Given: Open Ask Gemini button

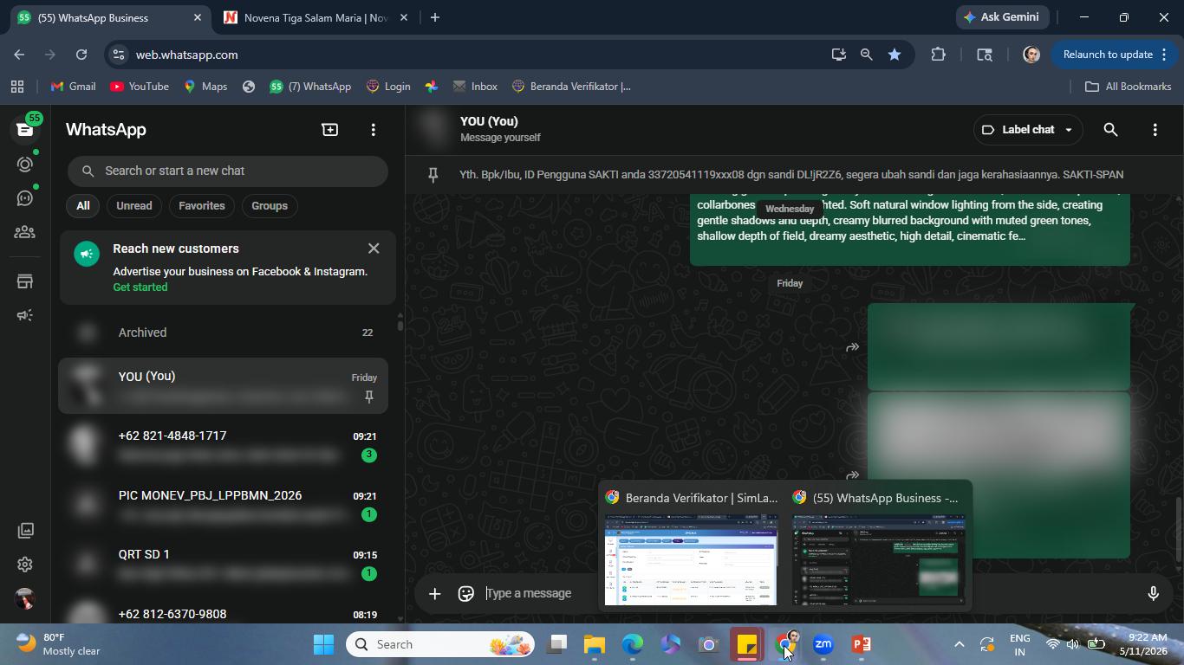Looking at the screenshot, I should [1003, 17].
